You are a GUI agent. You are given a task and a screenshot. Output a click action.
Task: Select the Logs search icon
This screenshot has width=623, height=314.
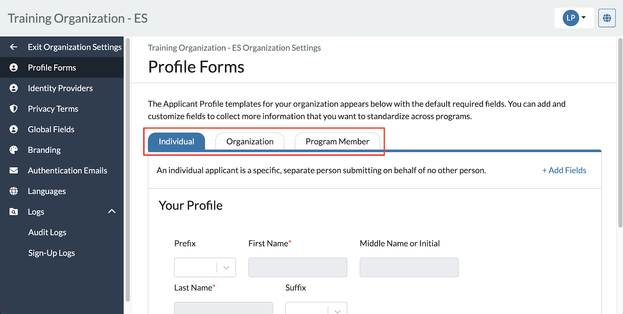14,211
